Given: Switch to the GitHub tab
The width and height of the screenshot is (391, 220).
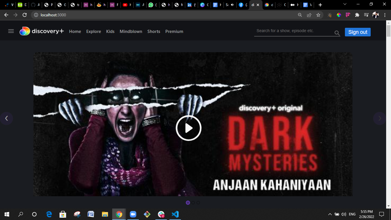Looking at the screenshot, I should pos(35,5).
